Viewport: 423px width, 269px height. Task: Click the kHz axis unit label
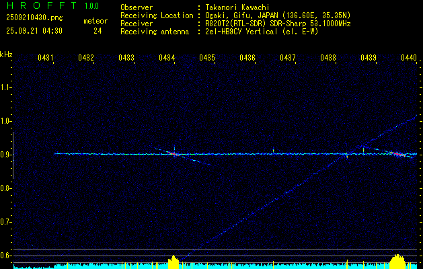tap(6, 54)
